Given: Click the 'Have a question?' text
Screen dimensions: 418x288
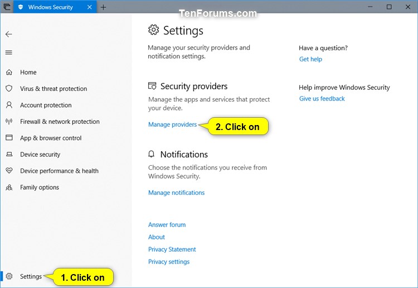Looking at the screenshot, I should click(x=323, y=48).
